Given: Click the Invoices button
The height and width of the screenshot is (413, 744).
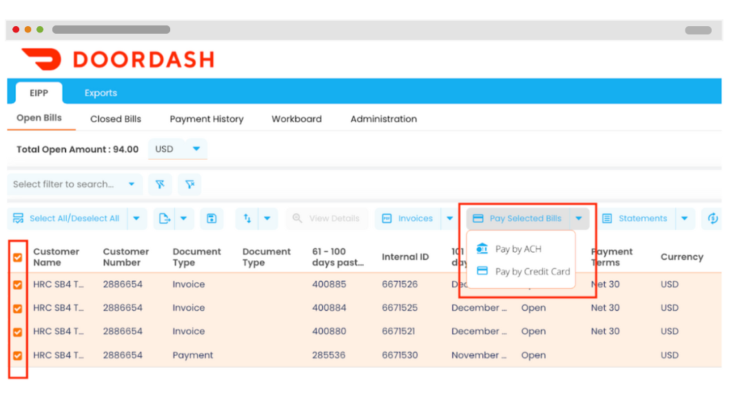Looking at the screenshot, I should point(408,219).
